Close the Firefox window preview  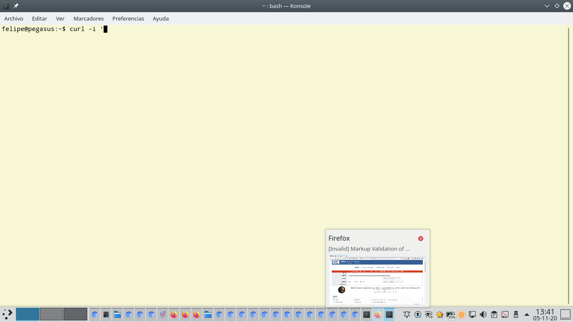(421, 239)
